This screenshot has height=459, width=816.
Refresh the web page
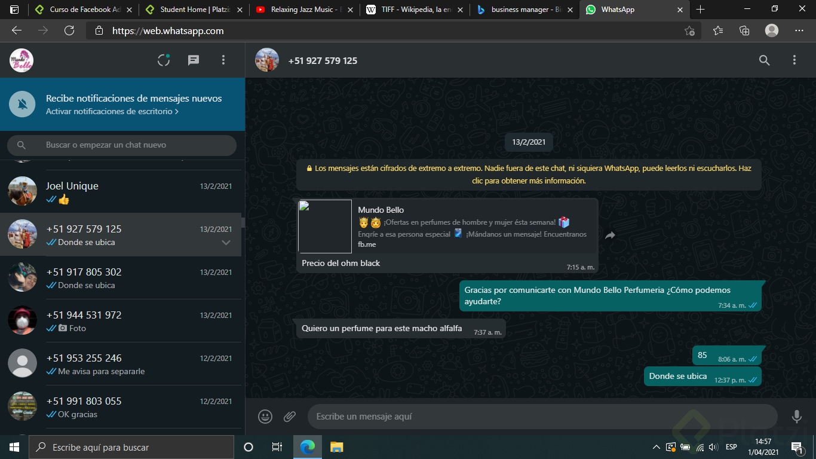pos(69,30)
